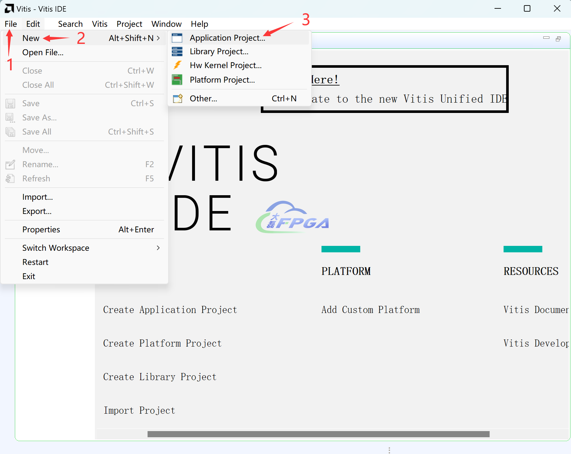Click the Vitis app logo in title bar
571x454 pixels.
(9, 9)
